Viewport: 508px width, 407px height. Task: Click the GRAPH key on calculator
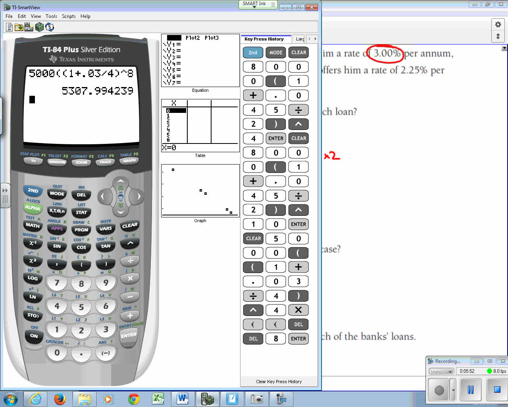click(x=129, y=161)
